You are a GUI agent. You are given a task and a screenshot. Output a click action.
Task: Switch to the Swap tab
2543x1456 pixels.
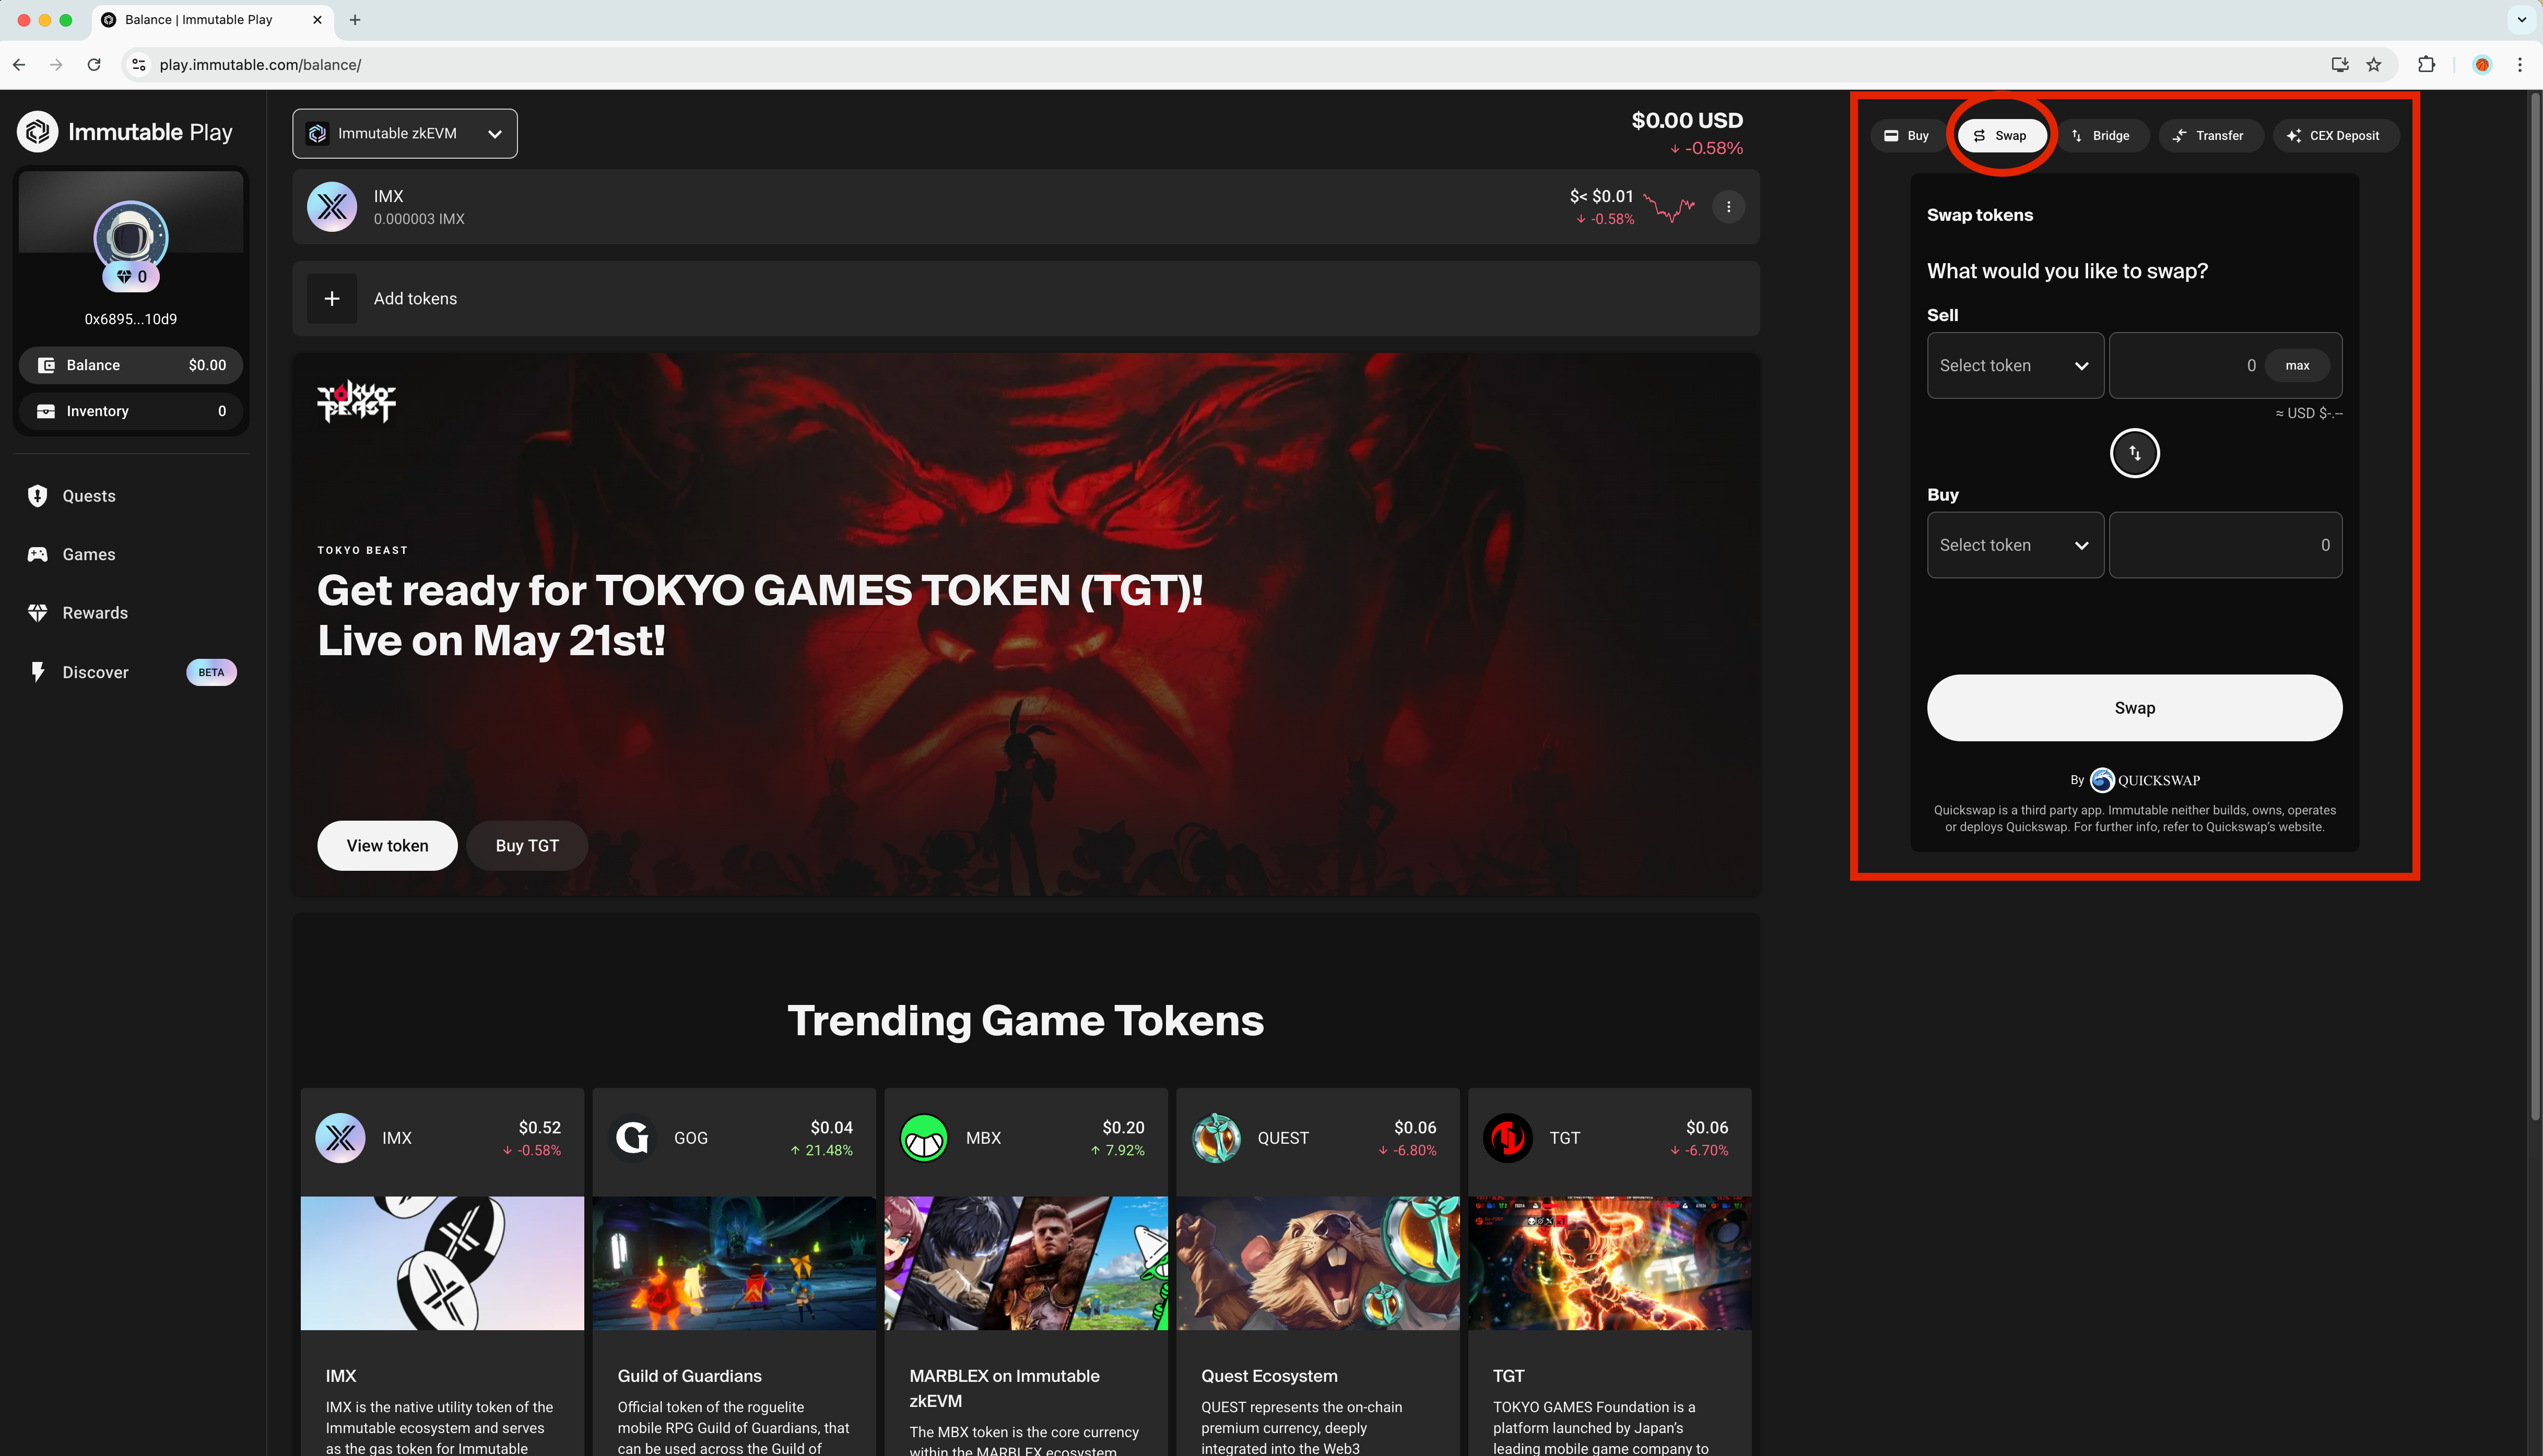point(2001,136)
